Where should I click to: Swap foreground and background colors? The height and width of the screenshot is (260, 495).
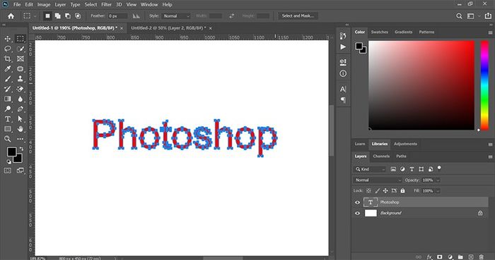click(x=21, y=149)
